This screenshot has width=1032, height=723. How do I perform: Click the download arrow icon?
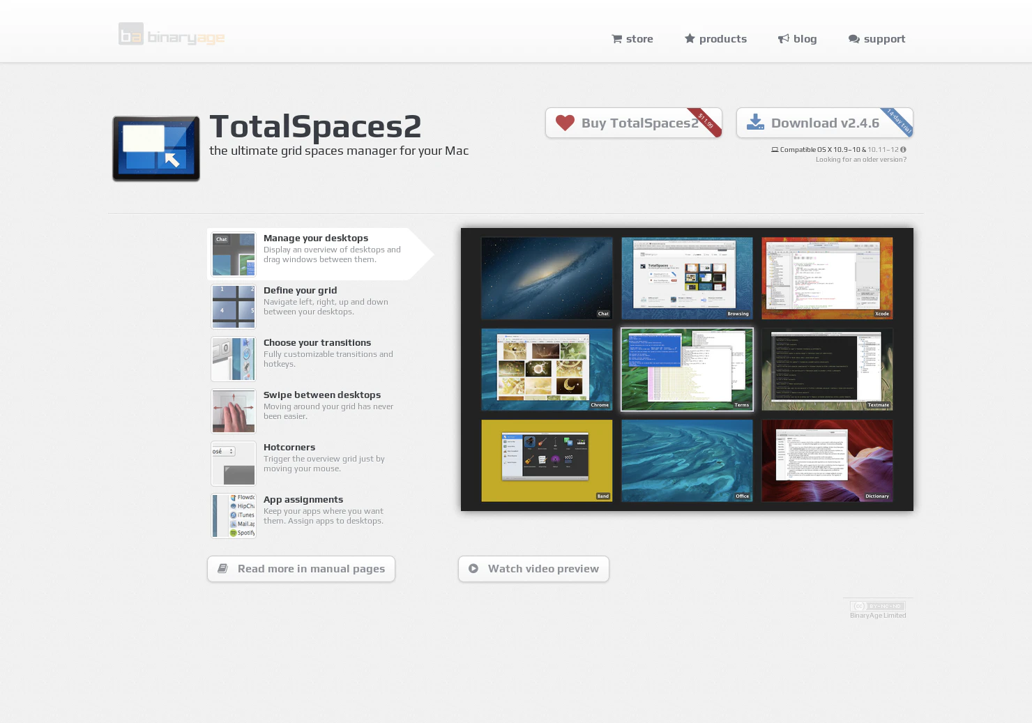[755, 122]
